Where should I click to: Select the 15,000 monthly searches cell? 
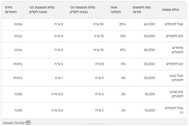point(150,94)
